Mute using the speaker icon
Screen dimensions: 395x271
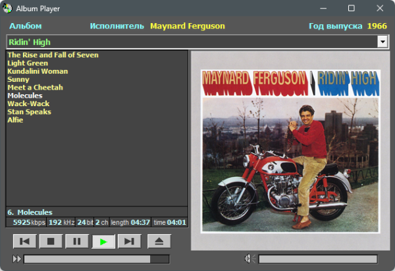[250, 258]
